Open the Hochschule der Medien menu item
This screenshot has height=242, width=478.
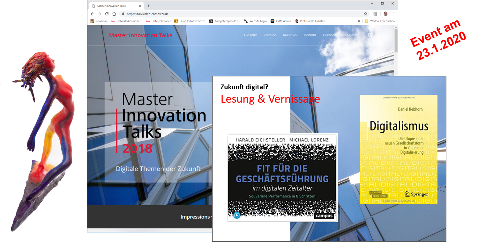pyautogui.click(x=340, y=35)
